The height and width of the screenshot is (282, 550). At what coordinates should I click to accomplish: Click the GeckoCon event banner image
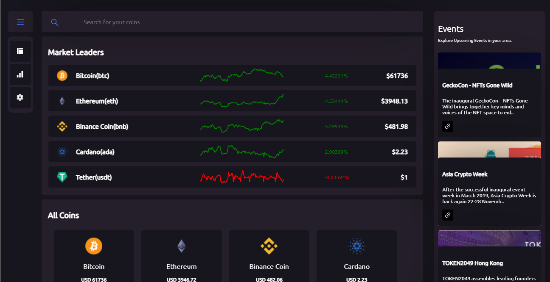point(489,61)
